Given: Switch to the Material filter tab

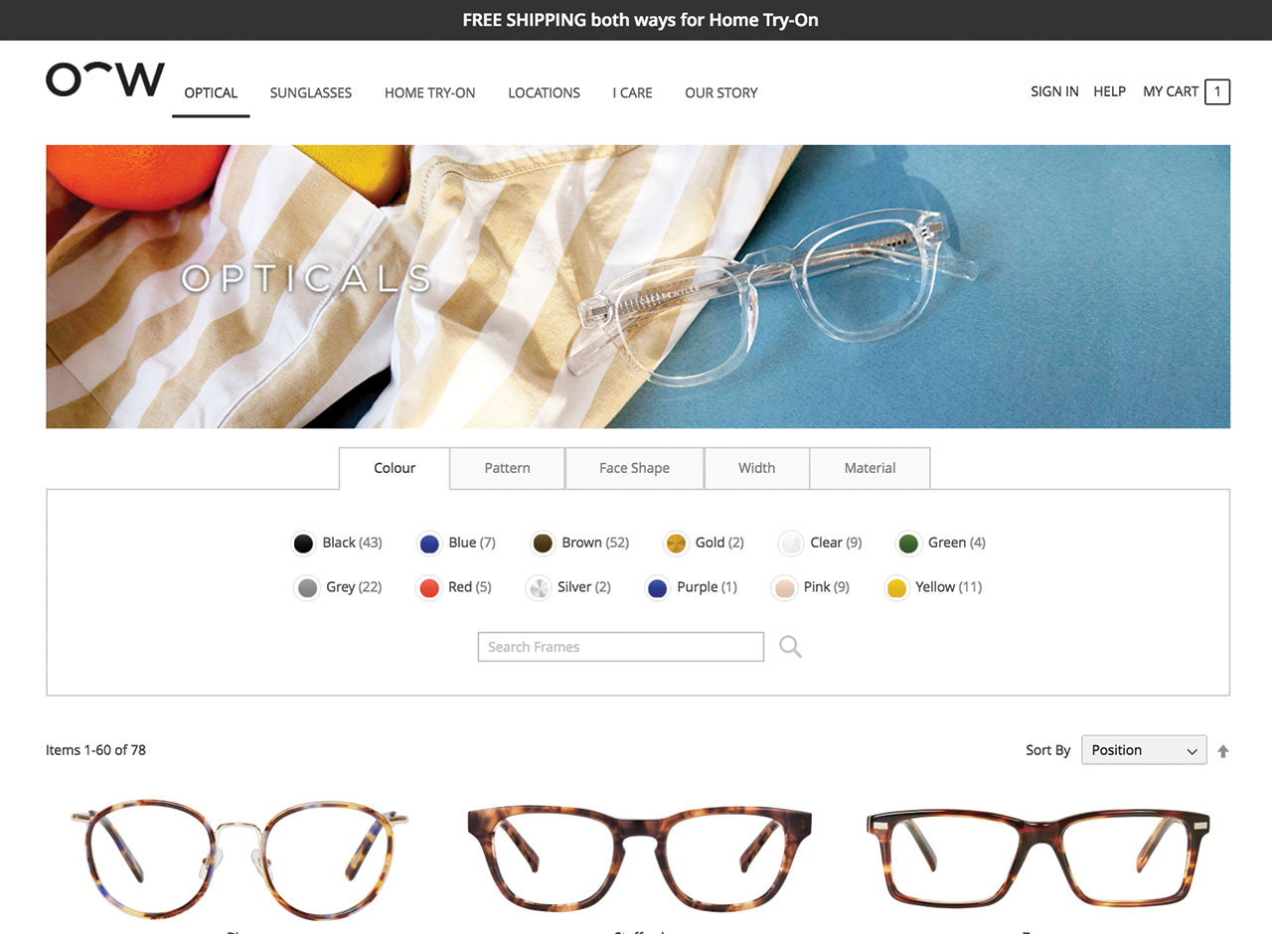Looking at the screenshot, I should (x=871, y=468).
